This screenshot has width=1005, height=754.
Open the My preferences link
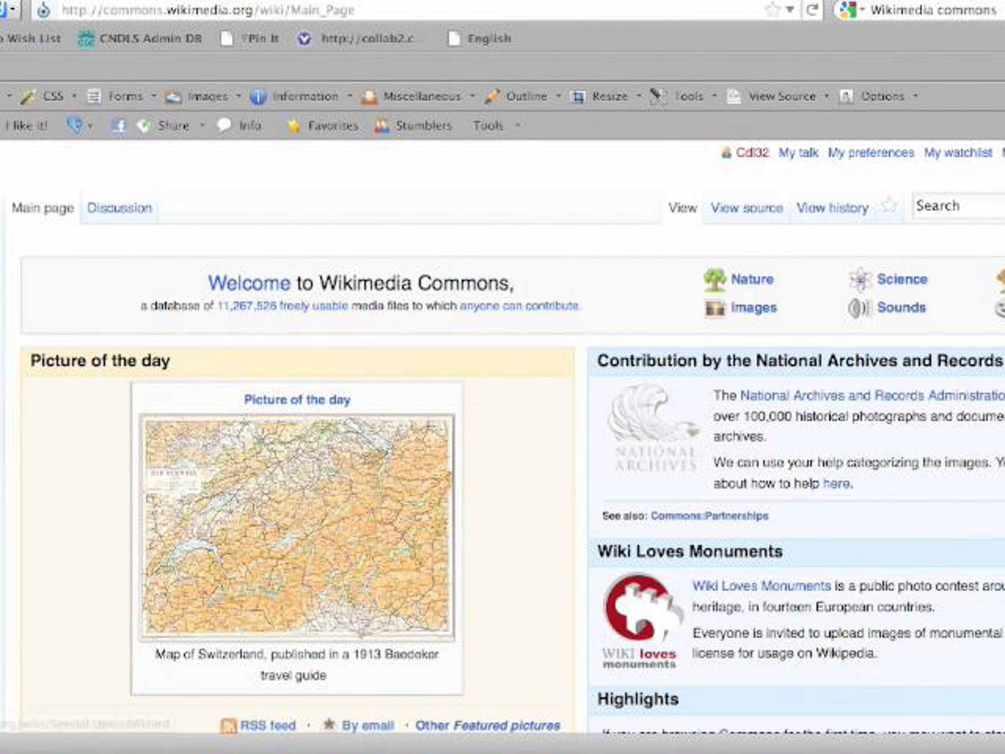pos(871,153)
